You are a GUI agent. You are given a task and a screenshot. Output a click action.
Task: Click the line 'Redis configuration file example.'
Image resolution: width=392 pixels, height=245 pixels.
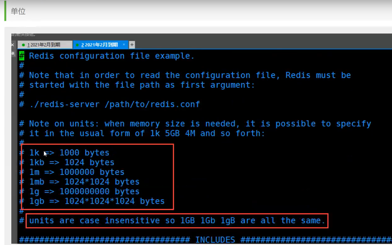point(112,56)
